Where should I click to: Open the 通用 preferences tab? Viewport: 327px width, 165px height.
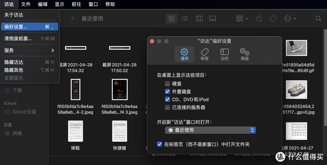(x=184, y=54)
